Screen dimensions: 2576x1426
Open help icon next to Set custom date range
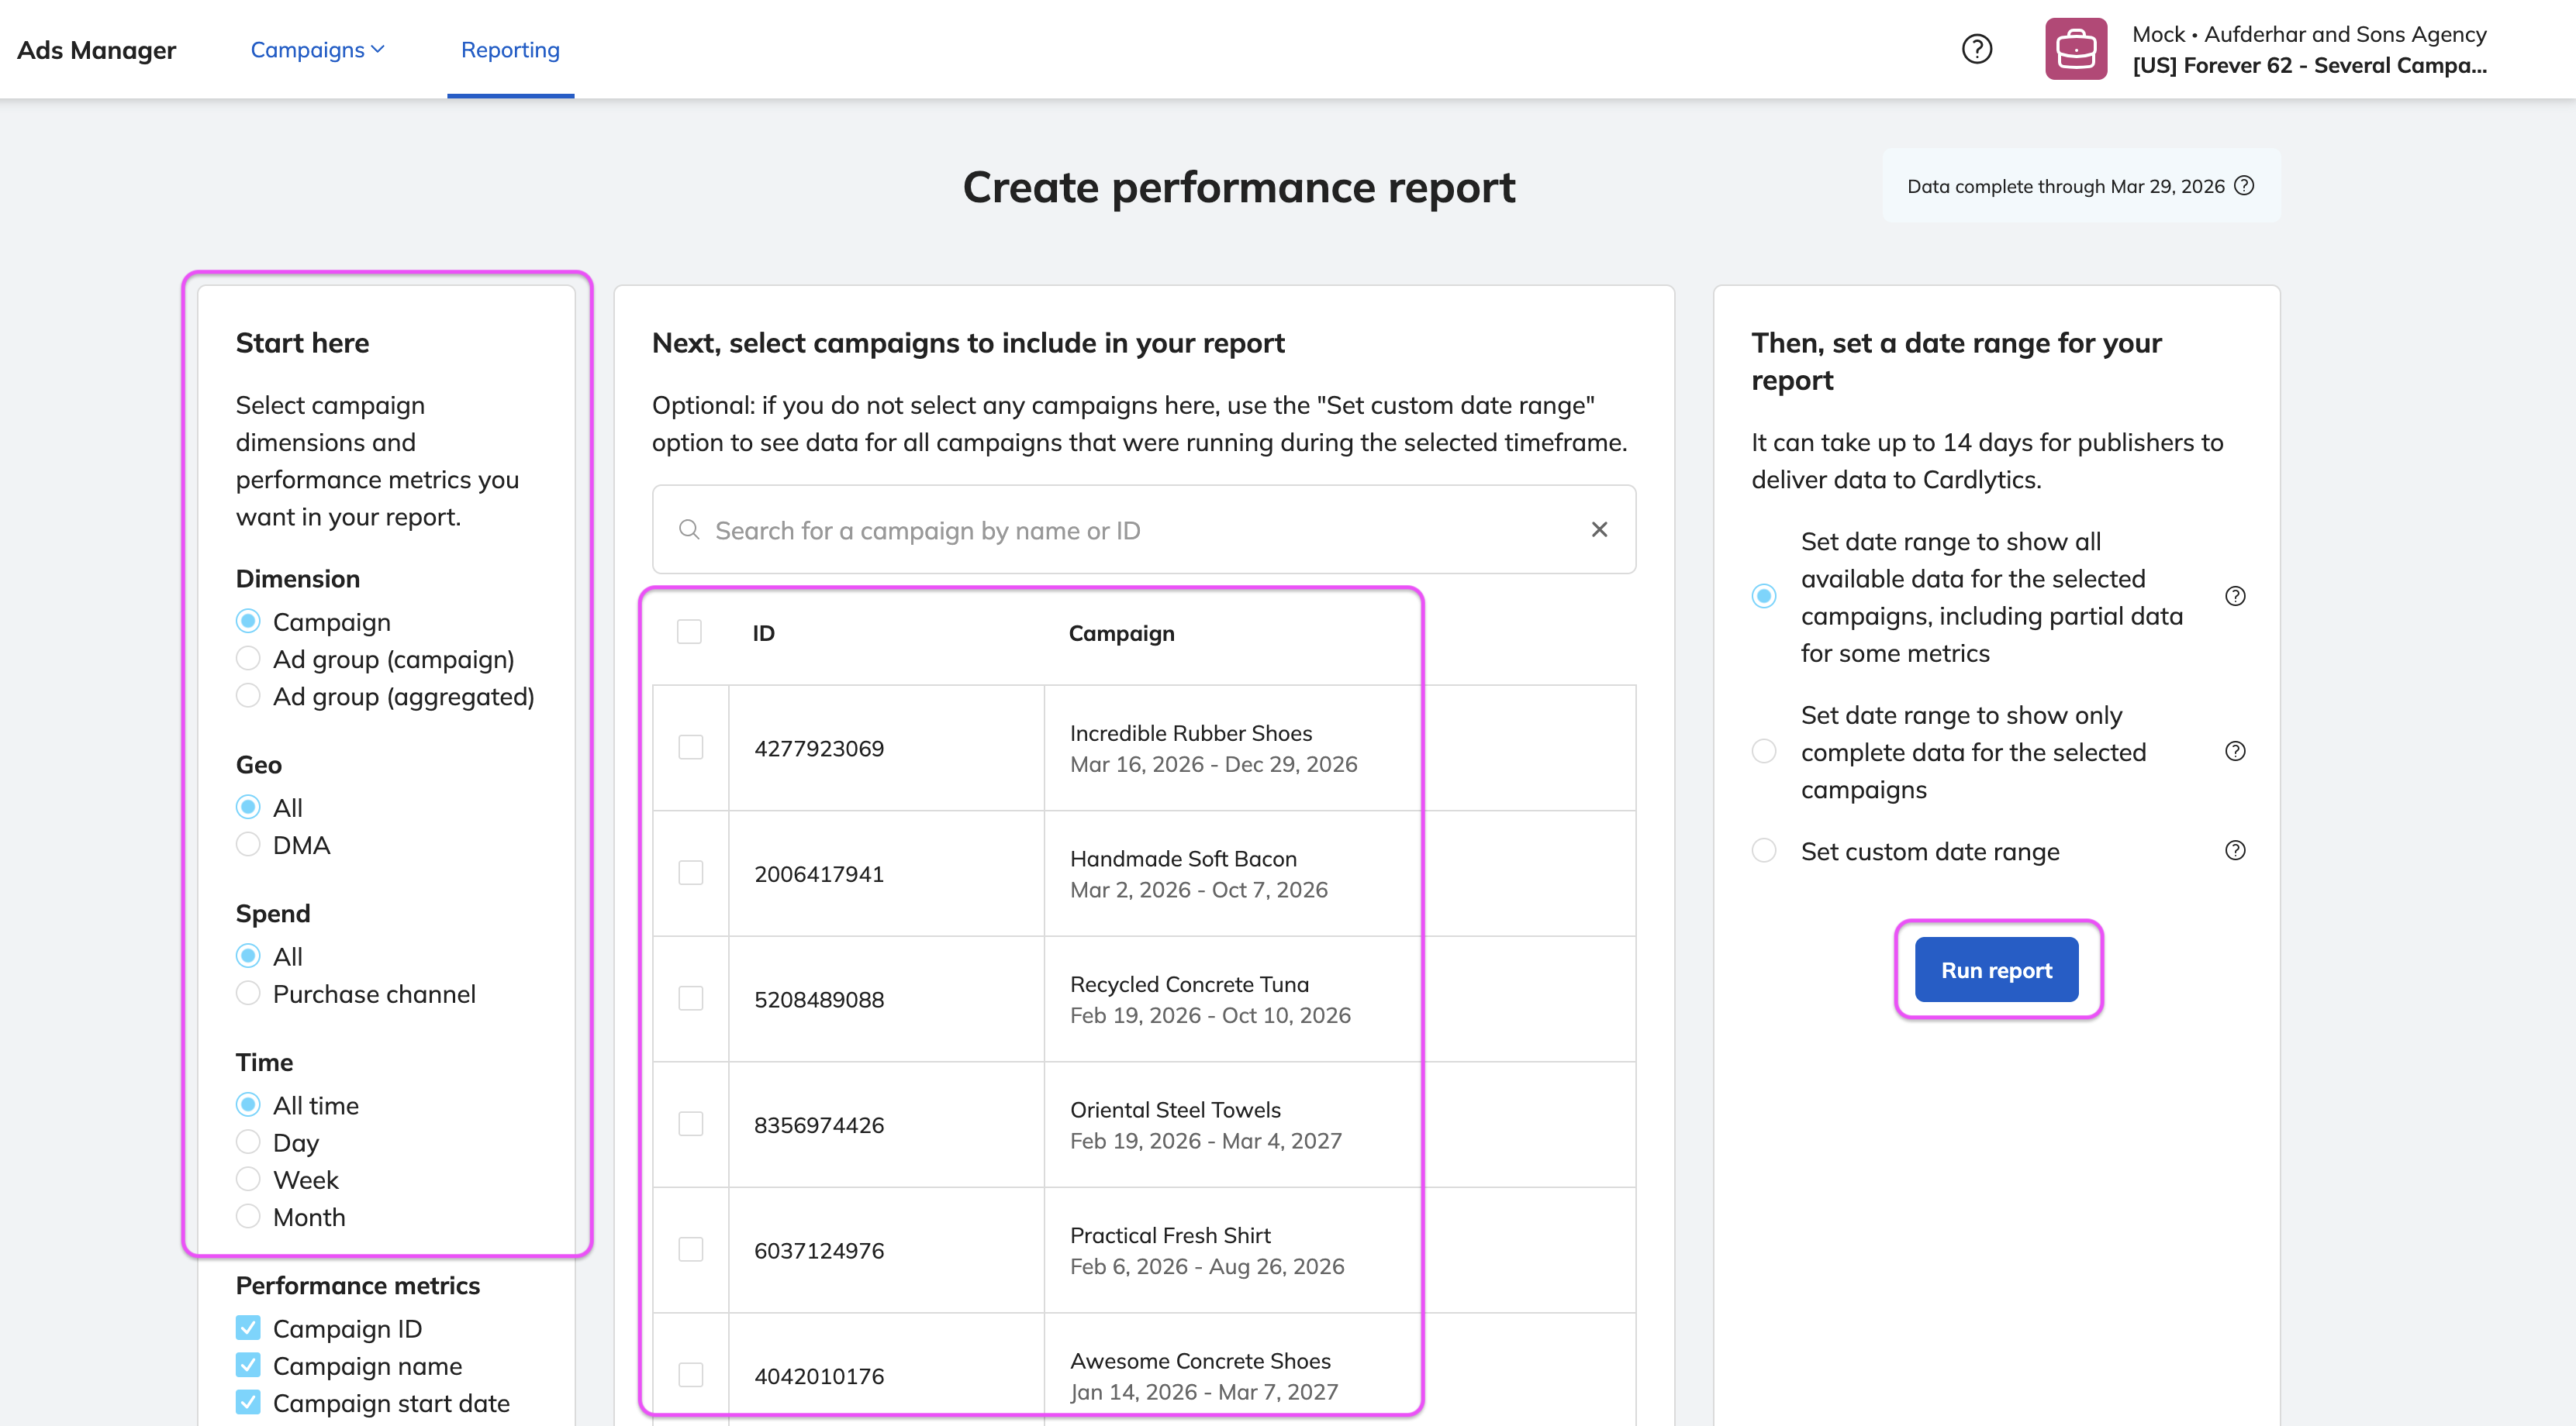[2235, 850]
